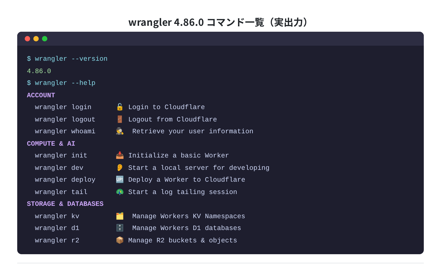The image size is (441, 280).
Task: Click the description "Retrieve your user information"
Action: (193, 131)
